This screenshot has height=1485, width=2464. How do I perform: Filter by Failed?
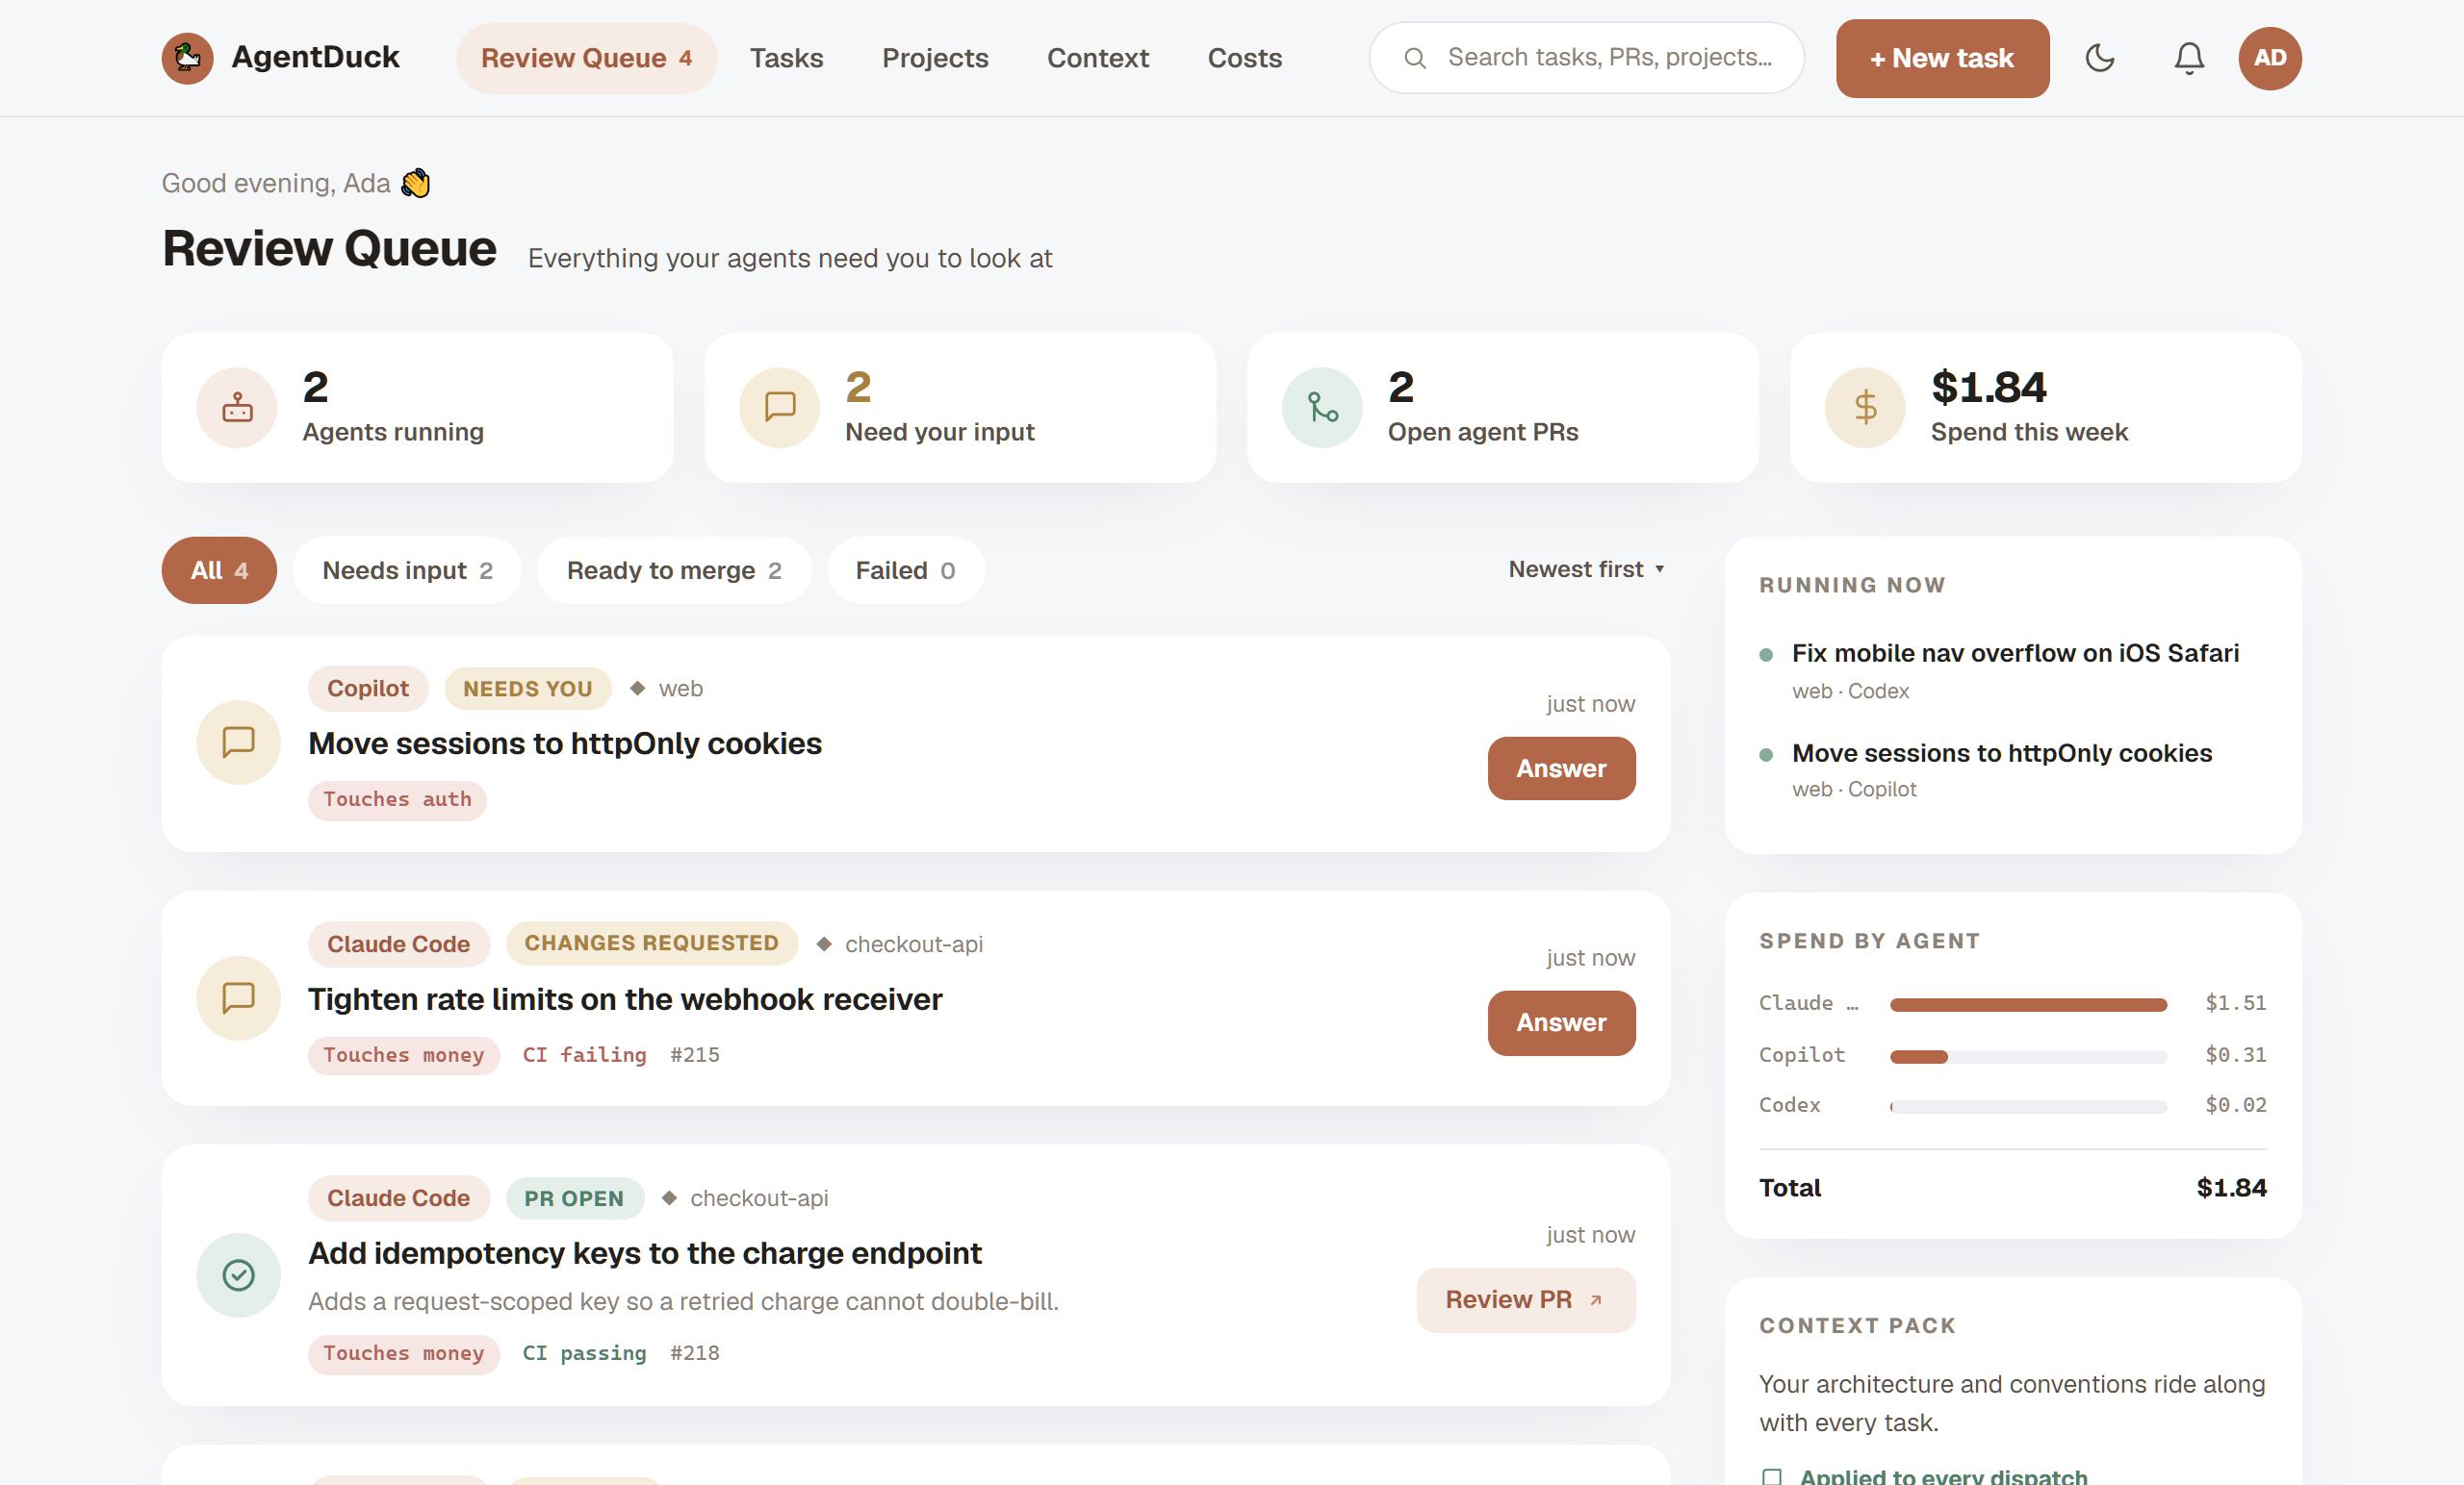[x=905, y=569]
